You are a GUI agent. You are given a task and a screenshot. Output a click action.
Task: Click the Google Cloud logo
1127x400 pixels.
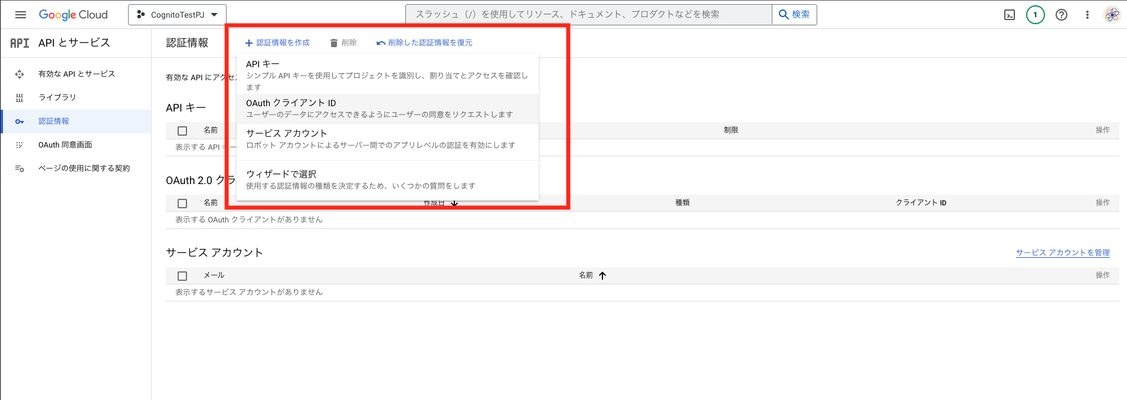73,15
